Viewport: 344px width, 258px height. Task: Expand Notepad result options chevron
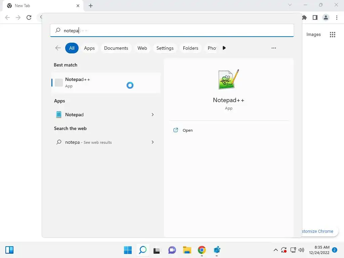[153, 115]
